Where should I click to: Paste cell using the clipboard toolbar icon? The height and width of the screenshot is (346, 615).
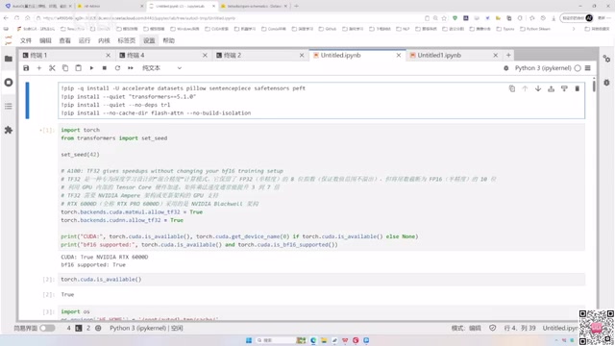79,68
